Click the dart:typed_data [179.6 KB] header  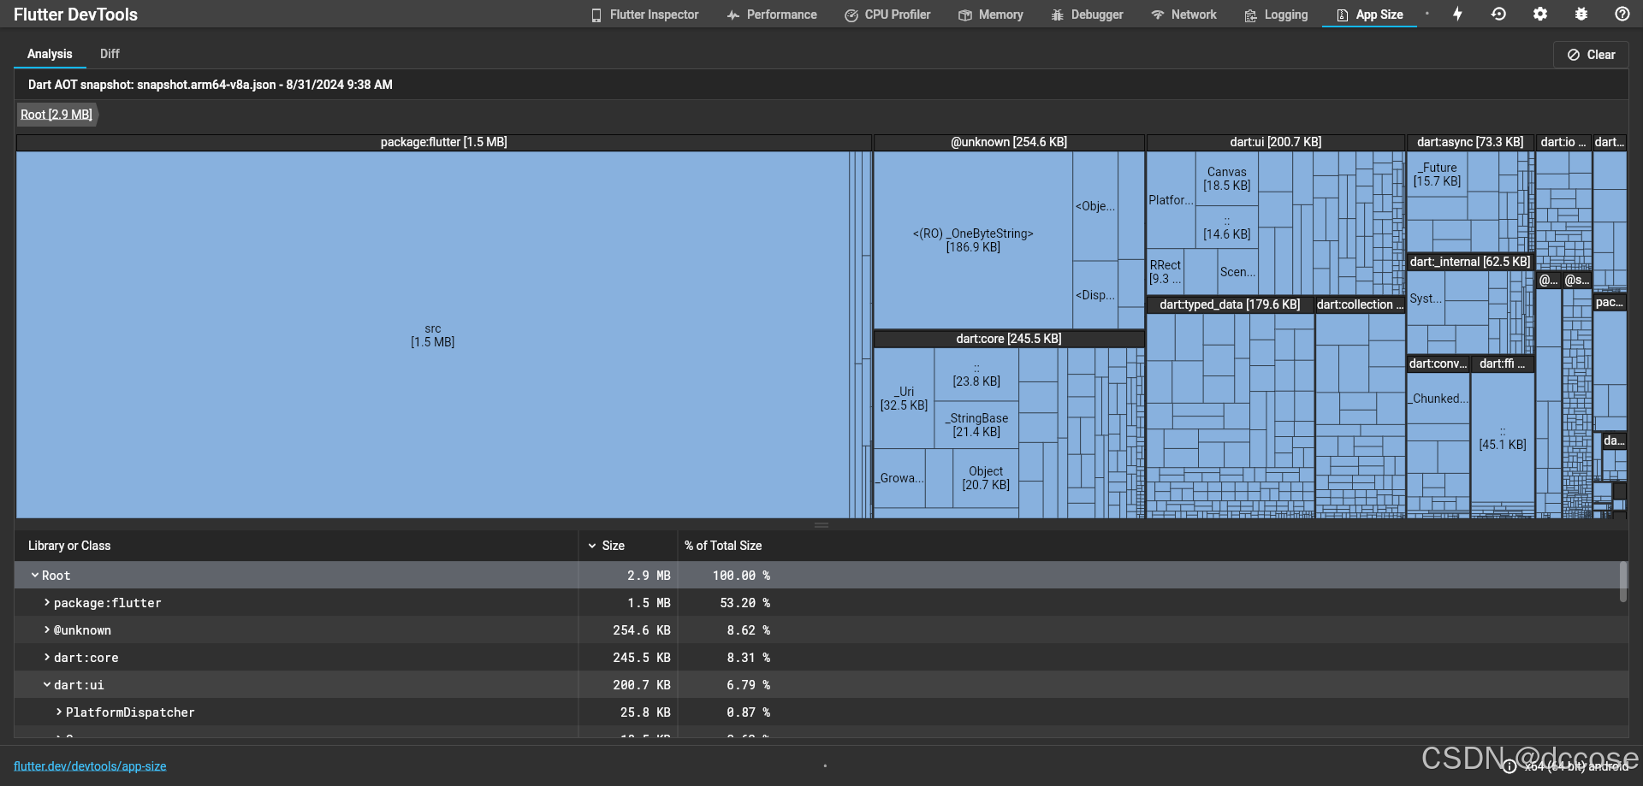(1230, 304)
